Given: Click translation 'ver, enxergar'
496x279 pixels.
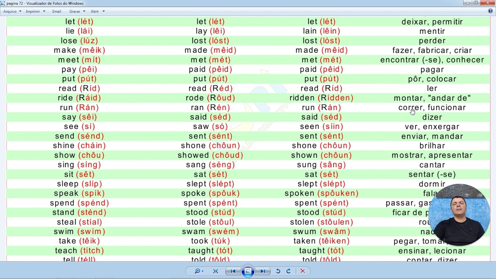Looking at the screenshot, I should pyautogui.click(x=432, y=127).
